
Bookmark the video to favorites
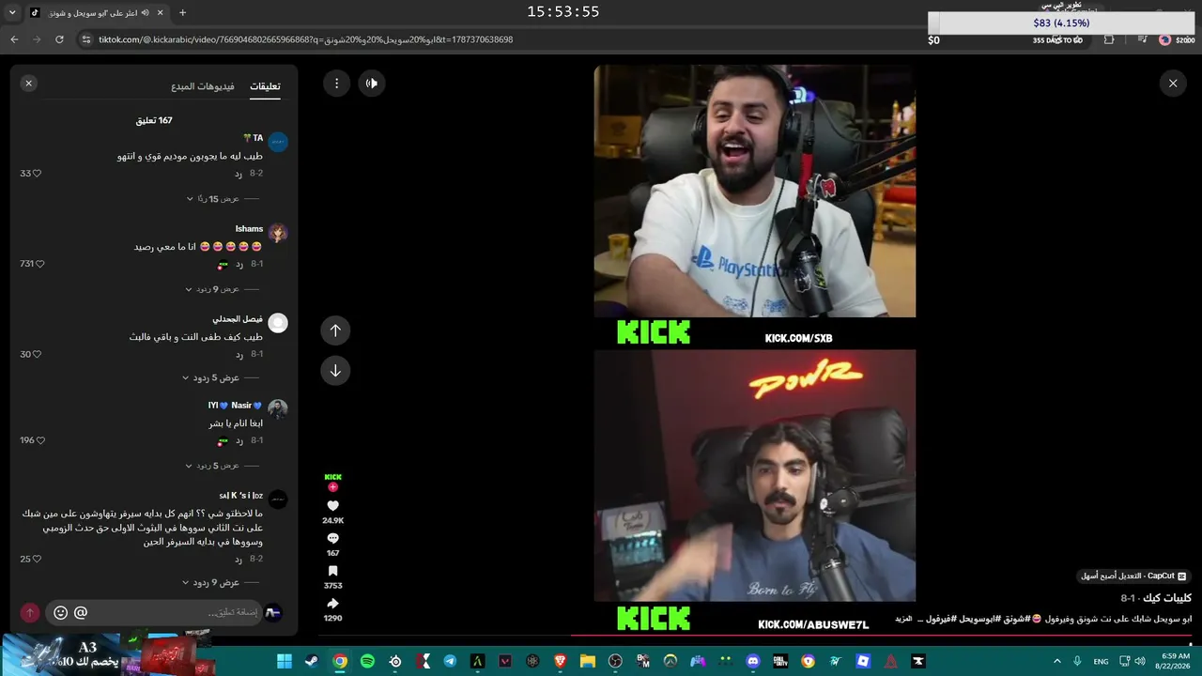[x=332, y=571]
